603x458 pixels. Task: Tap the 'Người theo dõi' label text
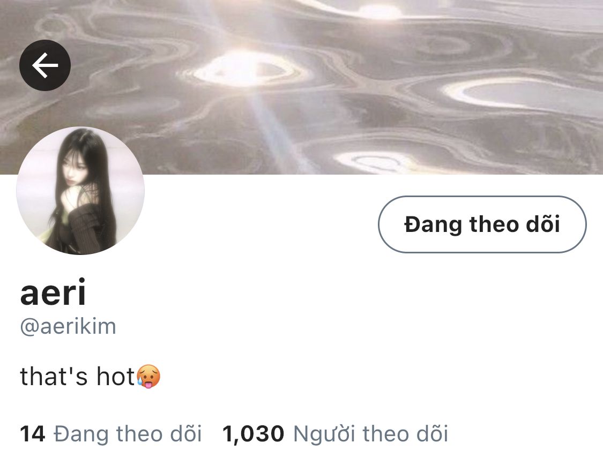pyautogui.click(x=371, y=434)
